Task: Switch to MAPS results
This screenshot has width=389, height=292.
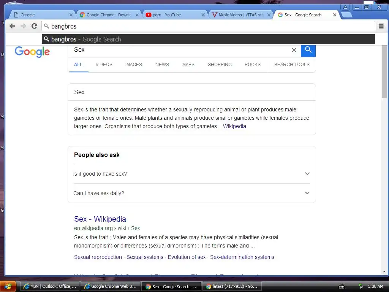Action: click(x=188, y=65)
